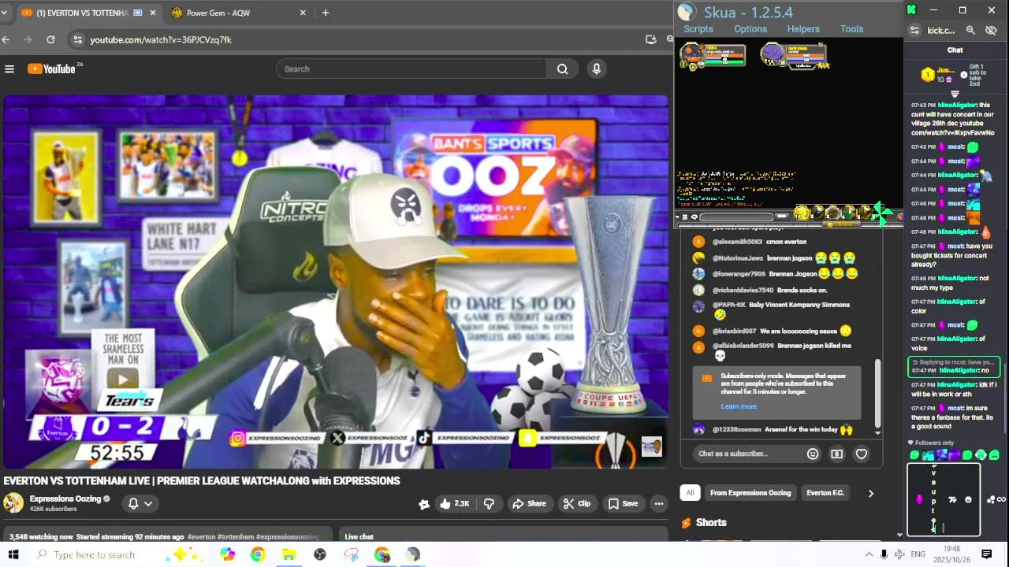Viewport: 1009px width, 567px height.
Task: Open Kick popup site settings icon
Action: [914, 31]
